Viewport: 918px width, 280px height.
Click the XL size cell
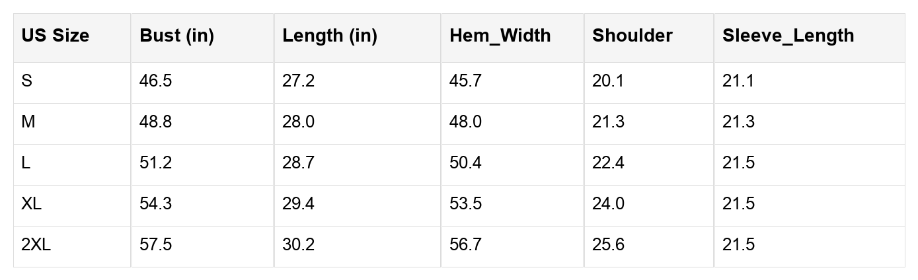pos(31,204)
